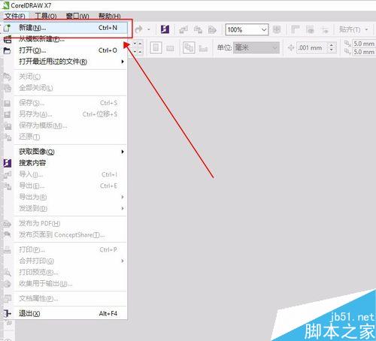Click the 文档属性(P)... menu entry

tap(65, 298)
